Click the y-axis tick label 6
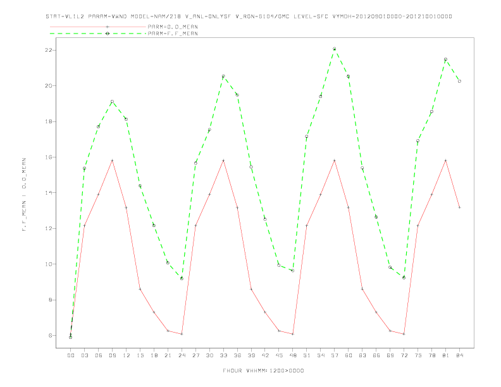 [50, 335]
